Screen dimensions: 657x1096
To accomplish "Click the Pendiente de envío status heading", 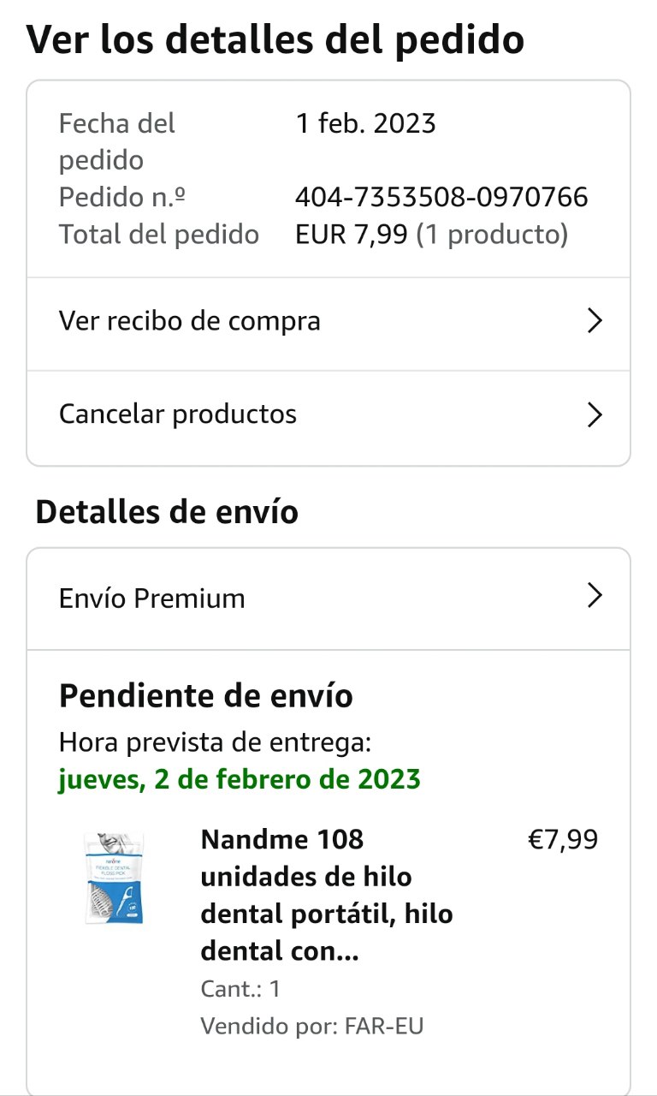I will [206, 696].
